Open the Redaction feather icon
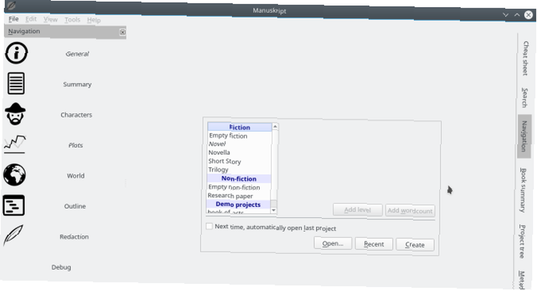Screen dimensions: 537x291 coord(13,235)
